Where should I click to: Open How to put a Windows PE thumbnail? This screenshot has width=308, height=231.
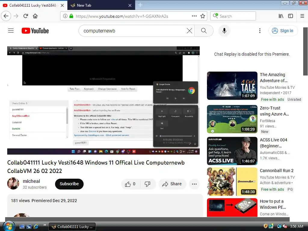[232, 208]
